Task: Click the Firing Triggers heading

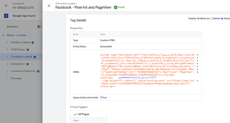Action: [79, 107]
